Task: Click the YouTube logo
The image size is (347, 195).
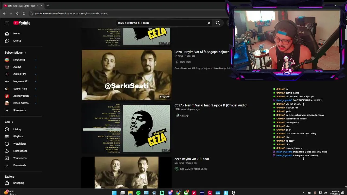Action: pos(22,23)
